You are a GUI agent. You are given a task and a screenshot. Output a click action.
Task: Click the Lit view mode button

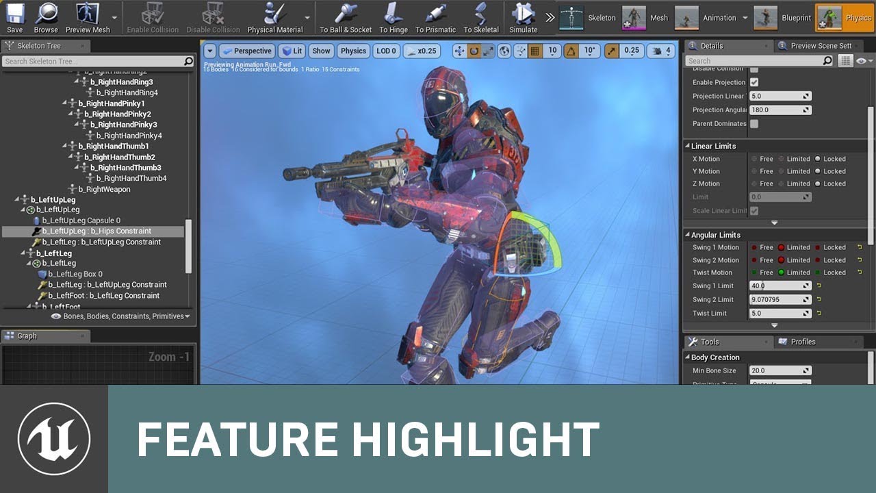pos(292,51)
